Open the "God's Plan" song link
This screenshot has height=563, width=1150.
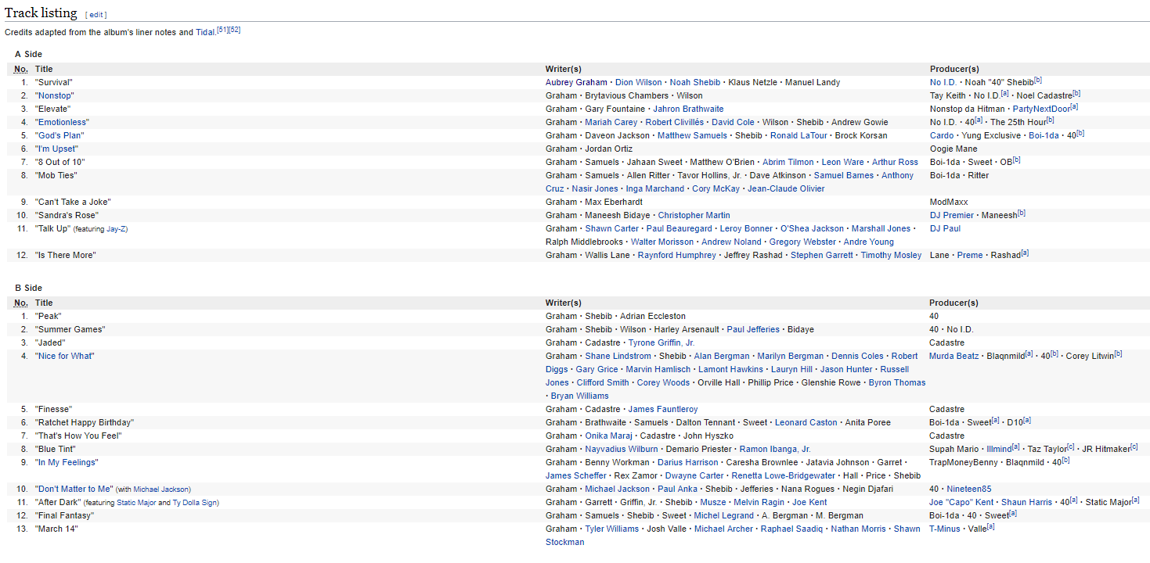tap(59, 135)
